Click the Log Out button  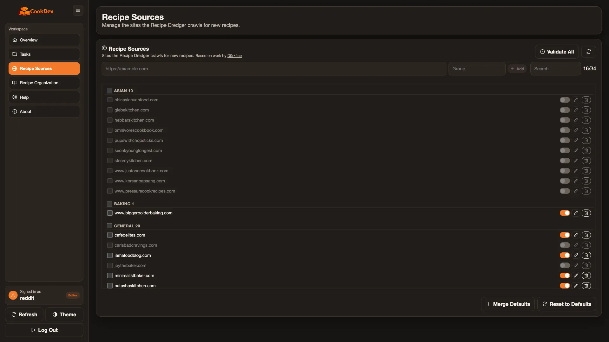coord(44,330)
